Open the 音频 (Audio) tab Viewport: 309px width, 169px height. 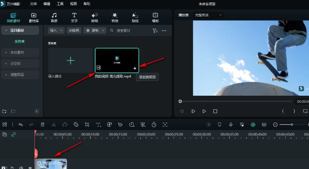(x=54, y=18)
